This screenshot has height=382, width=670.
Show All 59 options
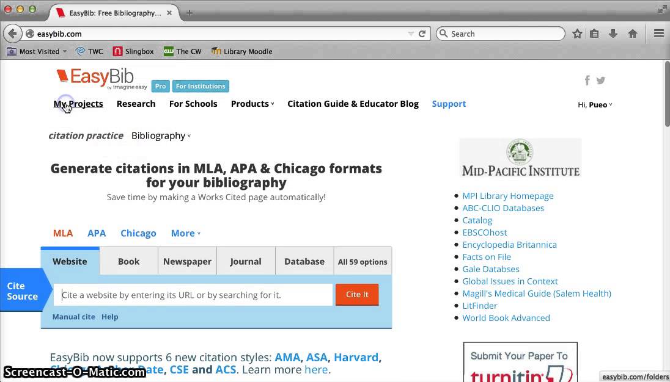coord(363,262)
